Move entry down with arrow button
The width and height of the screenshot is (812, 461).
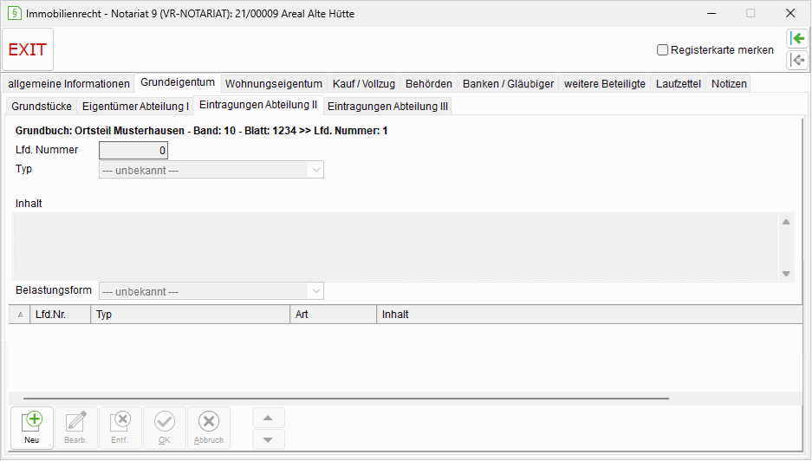tap(269, 439)
